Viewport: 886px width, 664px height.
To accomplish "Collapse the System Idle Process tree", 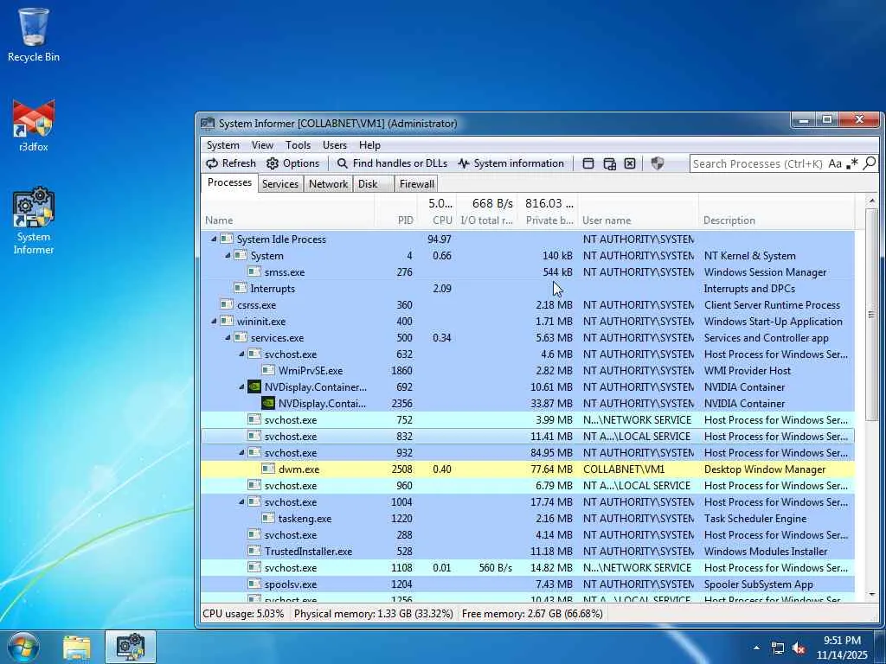I will click(x=214, y=239).
